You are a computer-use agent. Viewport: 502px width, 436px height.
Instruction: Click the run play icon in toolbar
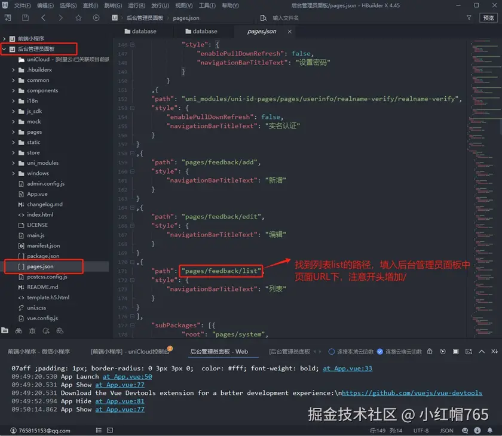(96, 18)
